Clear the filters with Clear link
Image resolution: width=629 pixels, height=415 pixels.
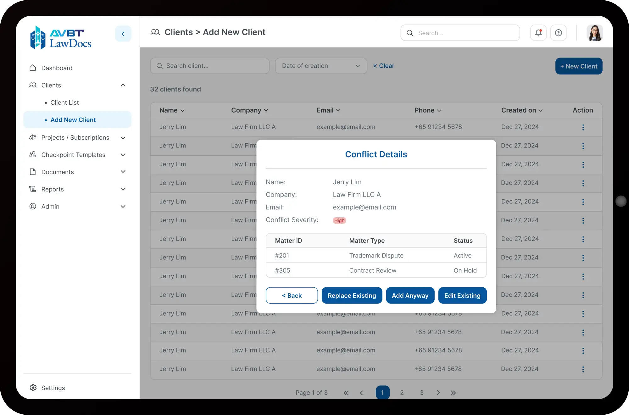(x=384, y=66)
